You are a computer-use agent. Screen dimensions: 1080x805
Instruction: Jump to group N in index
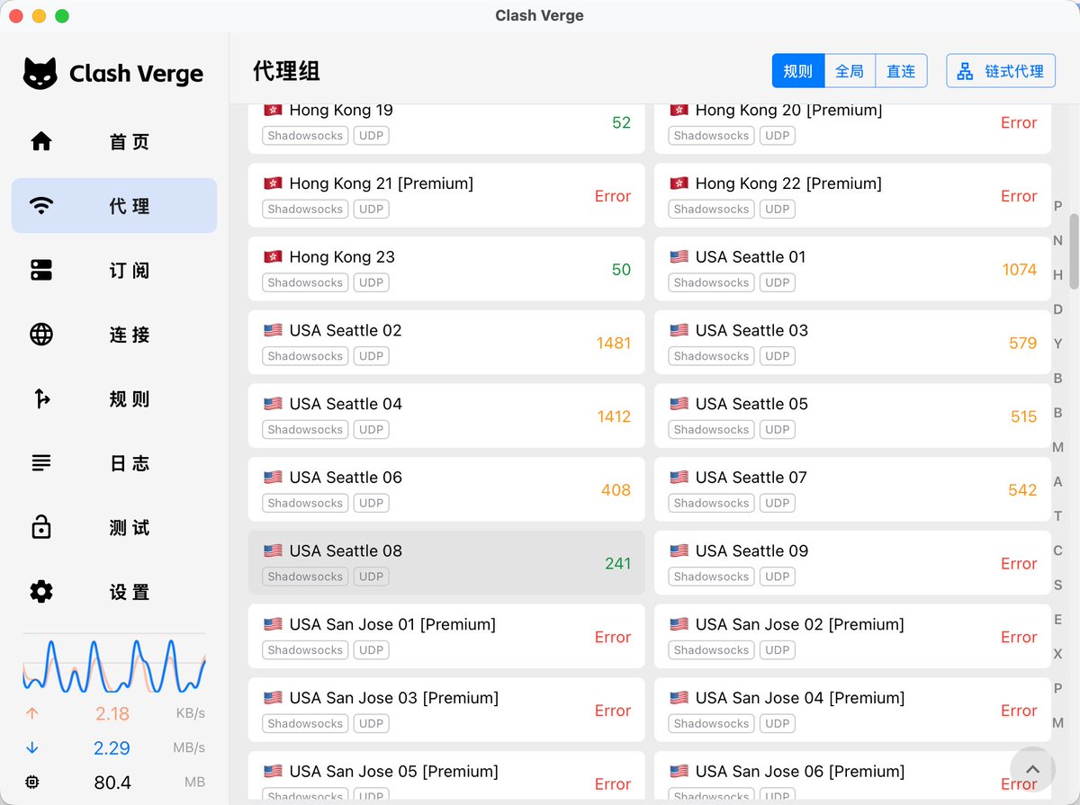click(1058, 240)
